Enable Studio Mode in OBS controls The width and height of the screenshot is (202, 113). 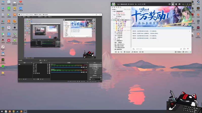click(x=95, y=70)
